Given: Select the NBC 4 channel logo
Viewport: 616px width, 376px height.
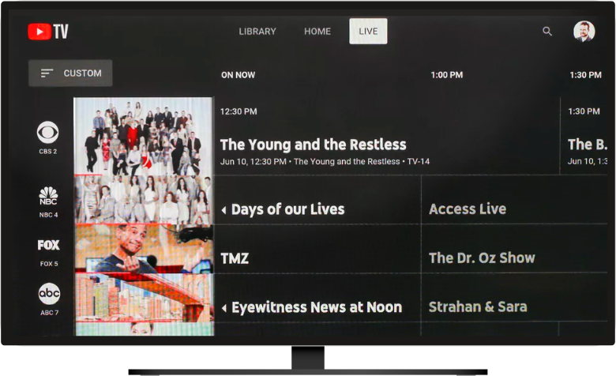Looking at the screenshot, I should click(48, 196).
